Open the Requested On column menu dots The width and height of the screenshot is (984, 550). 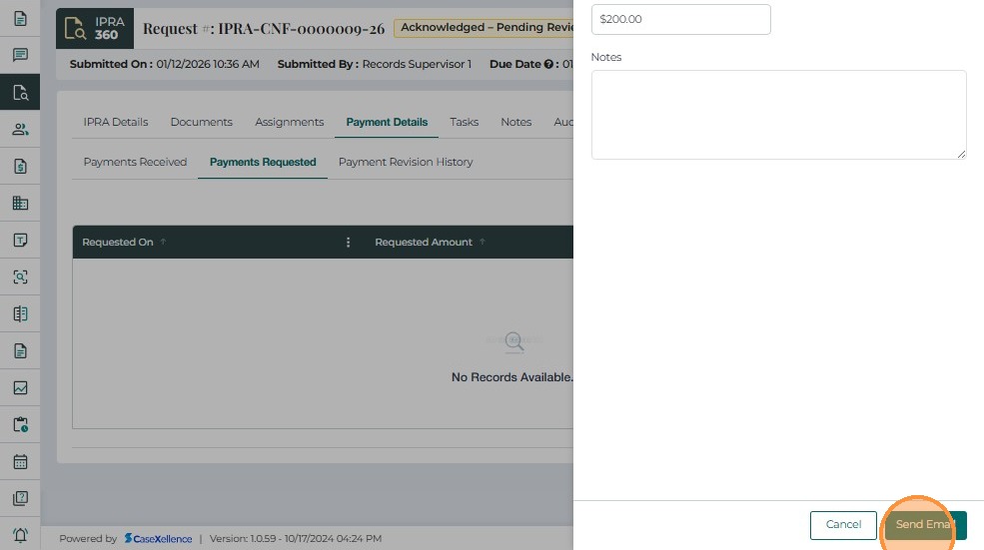(349, 243)
